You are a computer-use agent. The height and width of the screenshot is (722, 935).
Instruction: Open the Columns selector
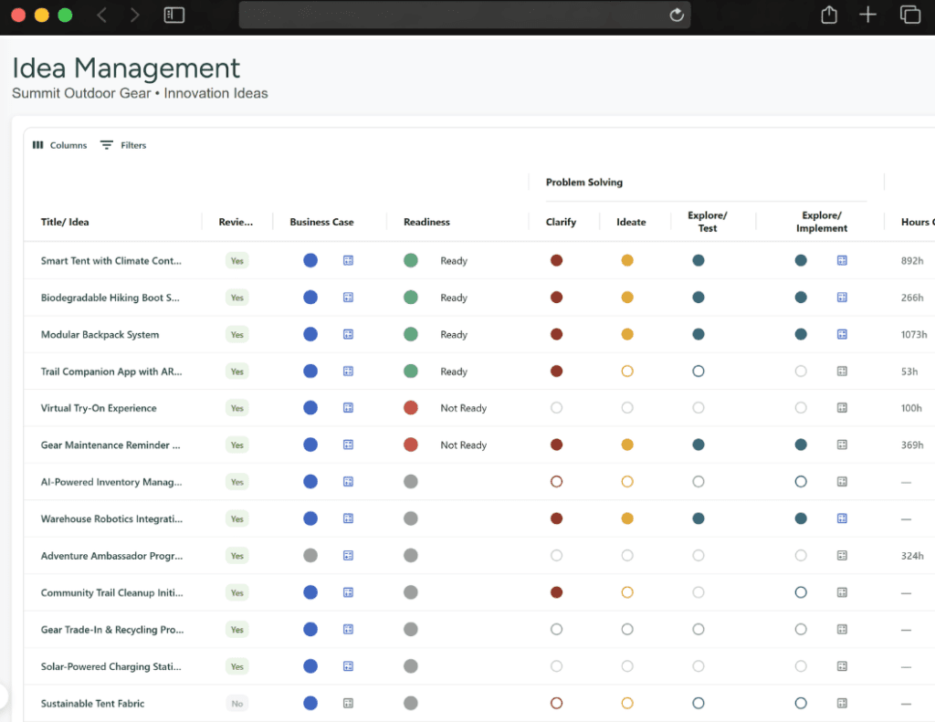click(x=59, y=145)
